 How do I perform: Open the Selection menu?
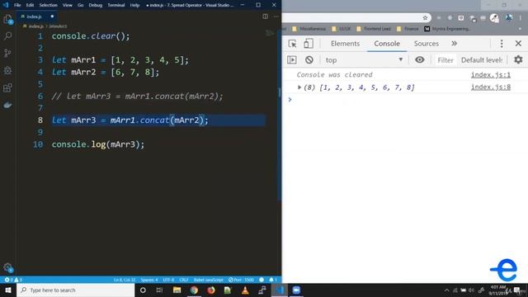[x=48, y=5]
